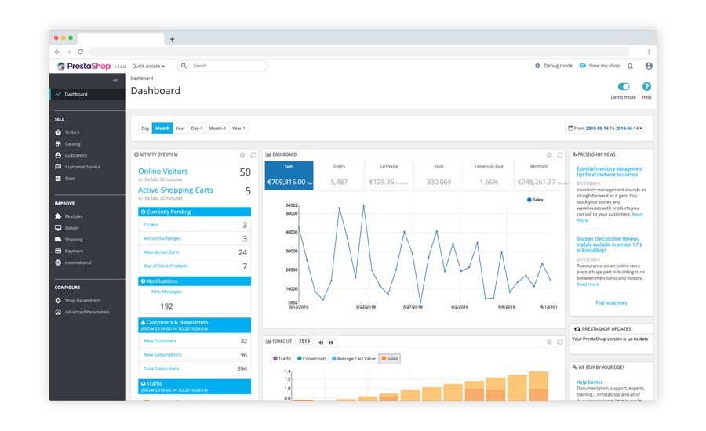Go to next forecast year
Viewport: 706px width, 431px height.
tap(331, 342)
